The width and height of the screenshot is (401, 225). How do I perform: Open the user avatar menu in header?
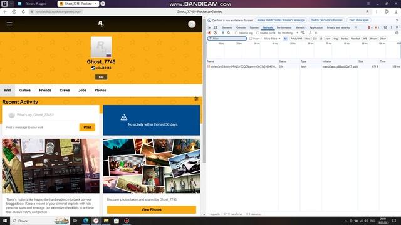[192, 24]
